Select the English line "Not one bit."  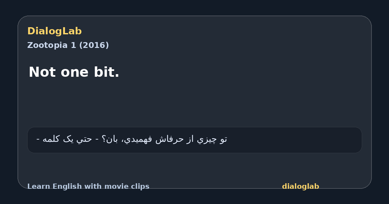click(74, 72)
